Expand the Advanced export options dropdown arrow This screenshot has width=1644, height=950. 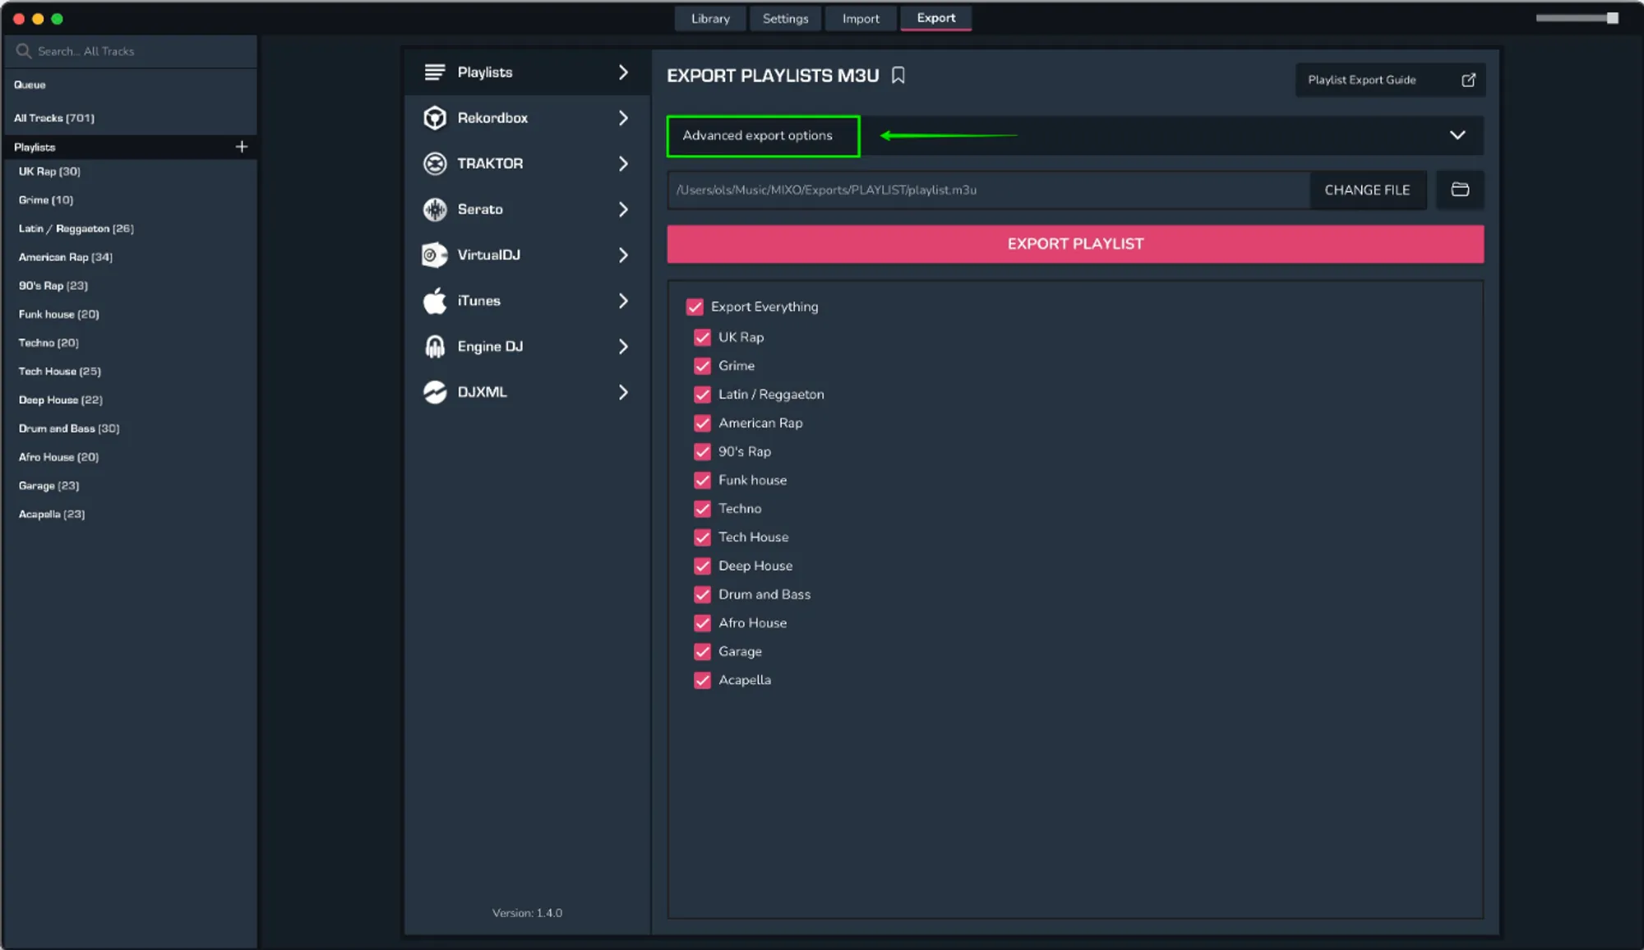pyautogui.click(x=1457, y=136)
